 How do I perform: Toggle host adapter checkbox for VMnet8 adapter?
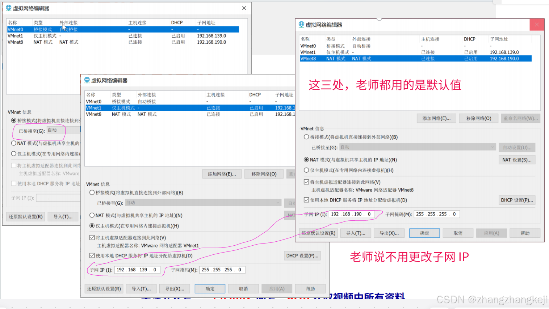pyautogui.click(x=306, y=182)
